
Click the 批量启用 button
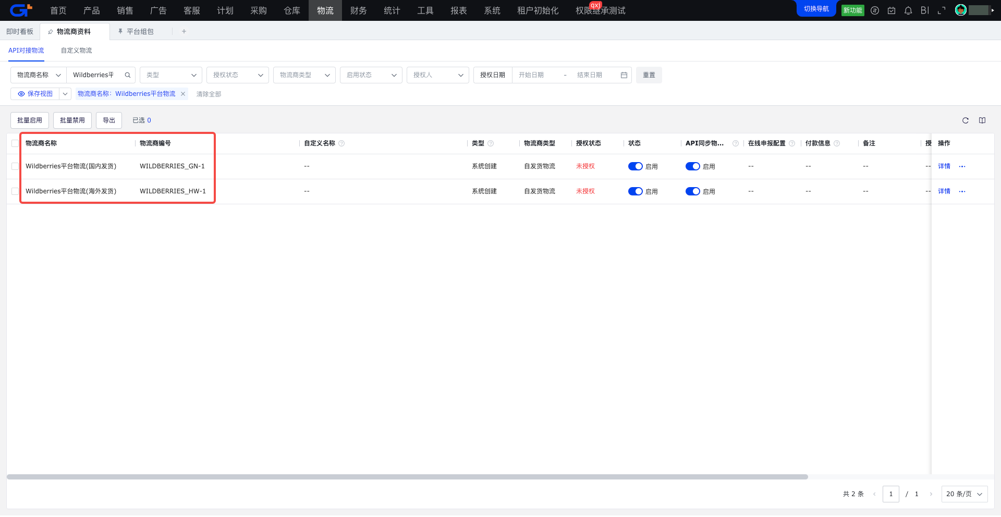[30, 120]
